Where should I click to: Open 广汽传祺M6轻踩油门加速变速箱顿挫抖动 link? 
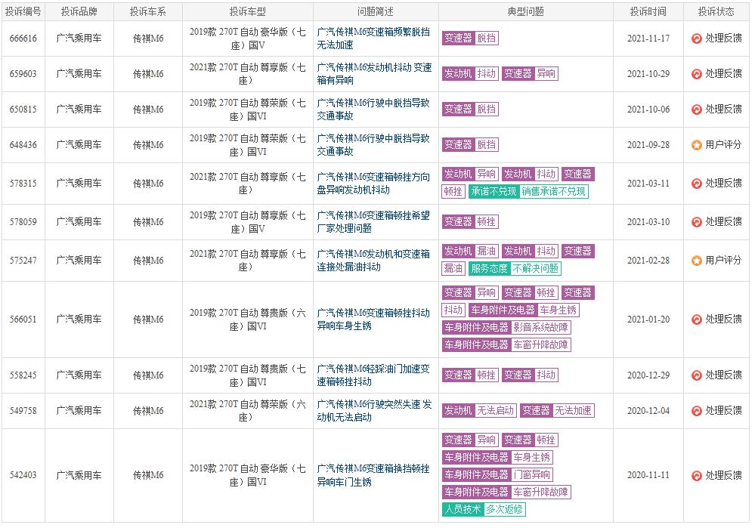coord(373,375)
